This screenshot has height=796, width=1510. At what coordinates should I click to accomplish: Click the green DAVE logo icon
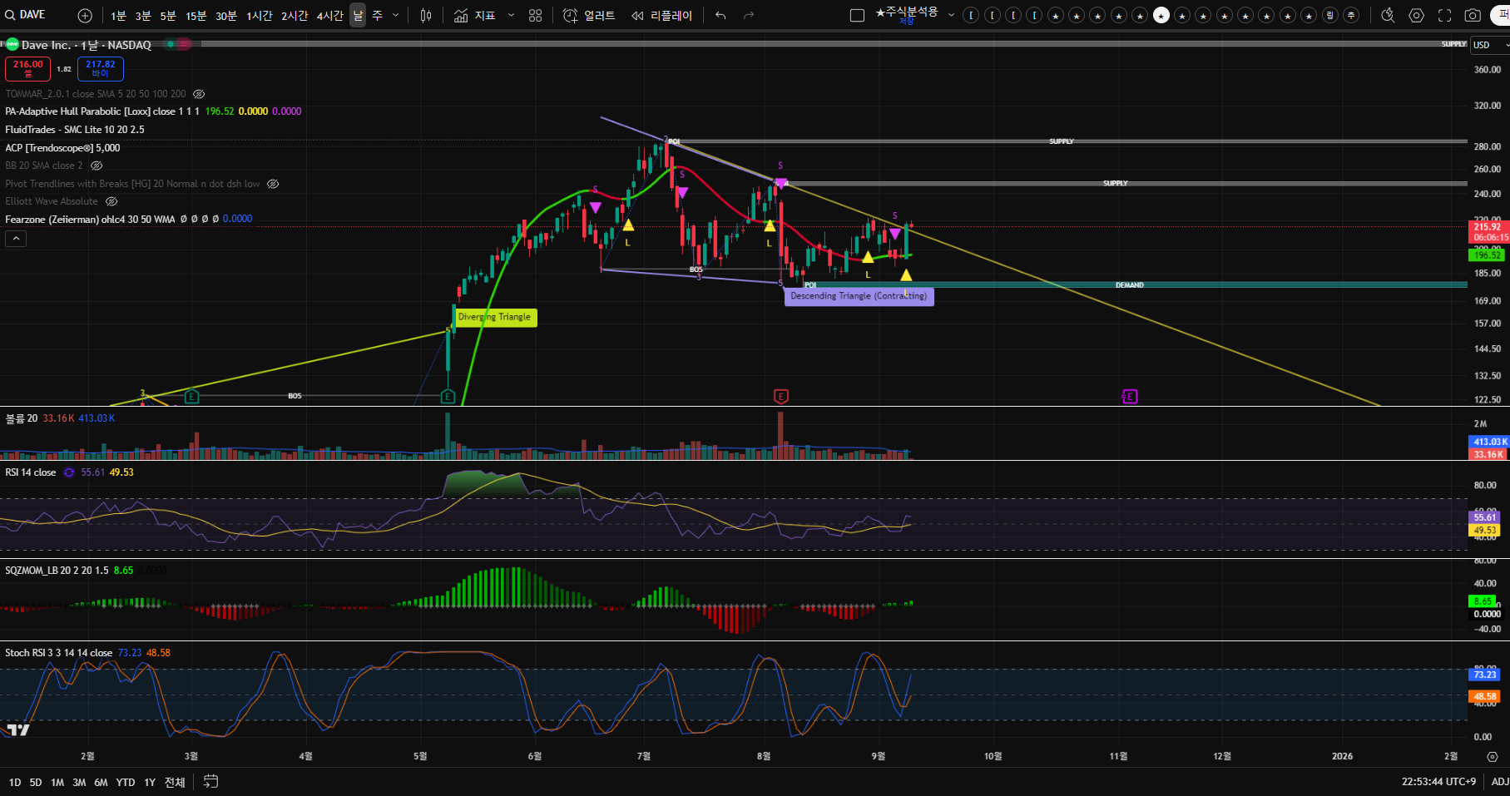[x=12, y=44]
